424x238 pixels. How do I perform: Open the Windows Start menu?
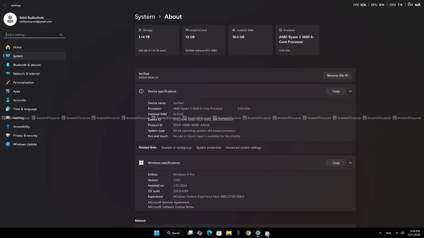click(x=157, y=233)
